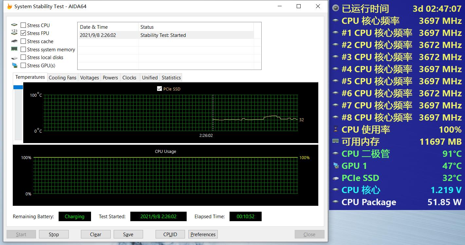Image resolution: width=465 pixels, height=245 pixels.
Task: Switch to the Cooling Fans tab
Action: point(62,78)
